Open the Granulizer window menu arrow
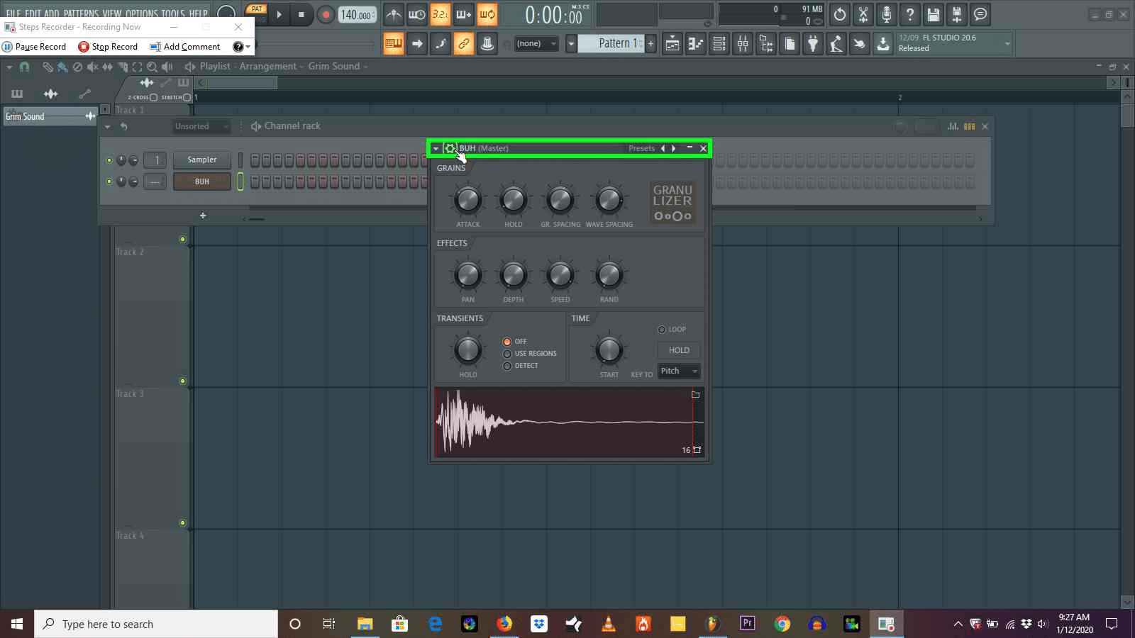This screenshot has width=1135, height=638. (x=436, y=149)
